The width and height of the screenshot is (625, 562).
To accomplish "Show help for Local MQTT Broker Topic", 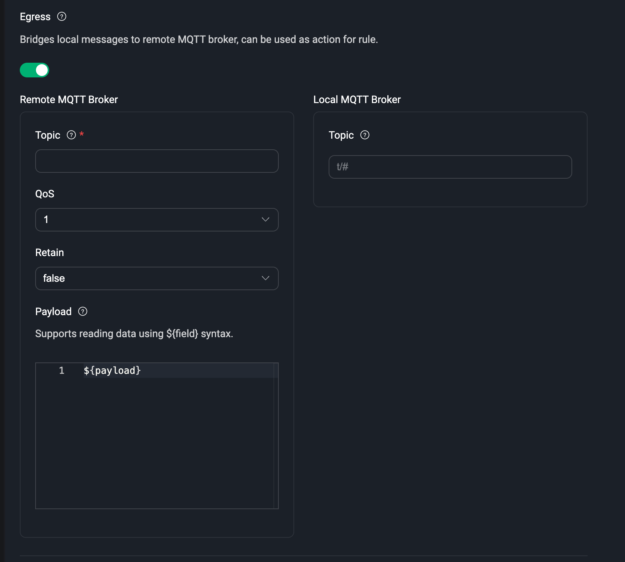I will click(x=365, y=135).
